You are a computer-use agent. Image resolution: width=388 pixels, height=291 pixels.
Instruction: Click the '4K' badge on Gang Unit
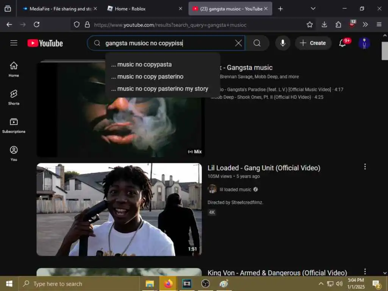[x=212, y=212]
